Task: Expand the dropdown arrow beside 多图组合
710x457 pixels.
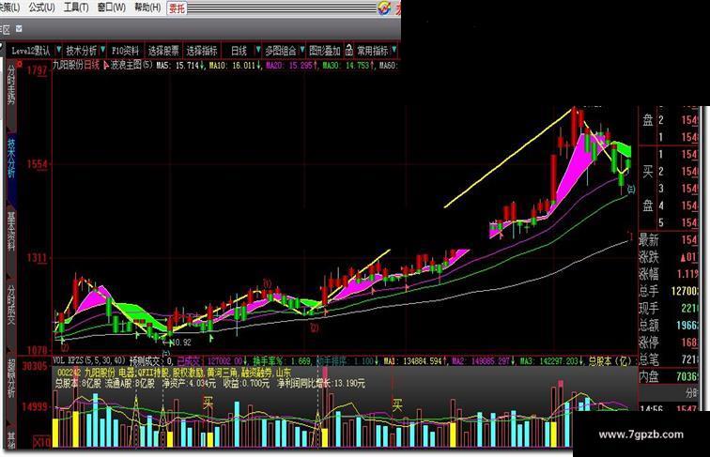Action: coord(302,50)
